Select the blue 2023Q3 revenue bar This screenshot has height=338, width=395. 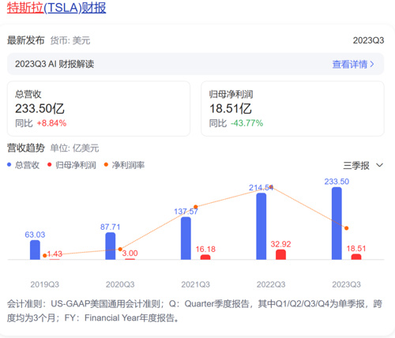coord(337,223)
